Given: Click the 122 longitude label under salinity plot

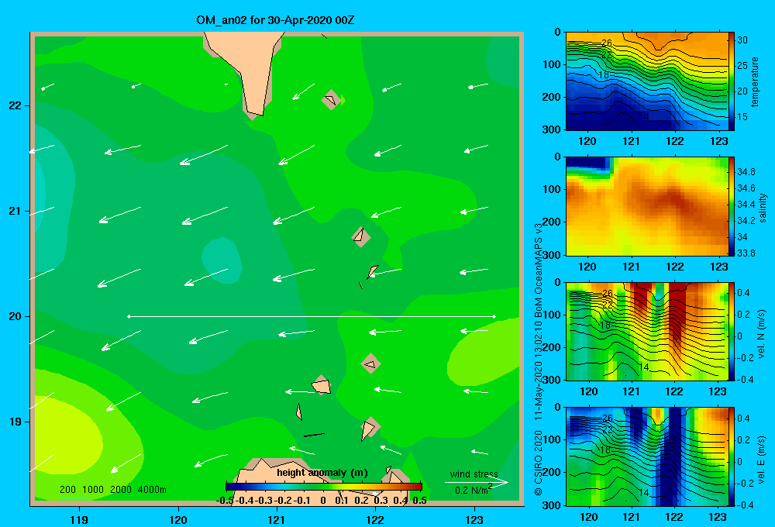Looking at the screenshot, I should point(675,267).
